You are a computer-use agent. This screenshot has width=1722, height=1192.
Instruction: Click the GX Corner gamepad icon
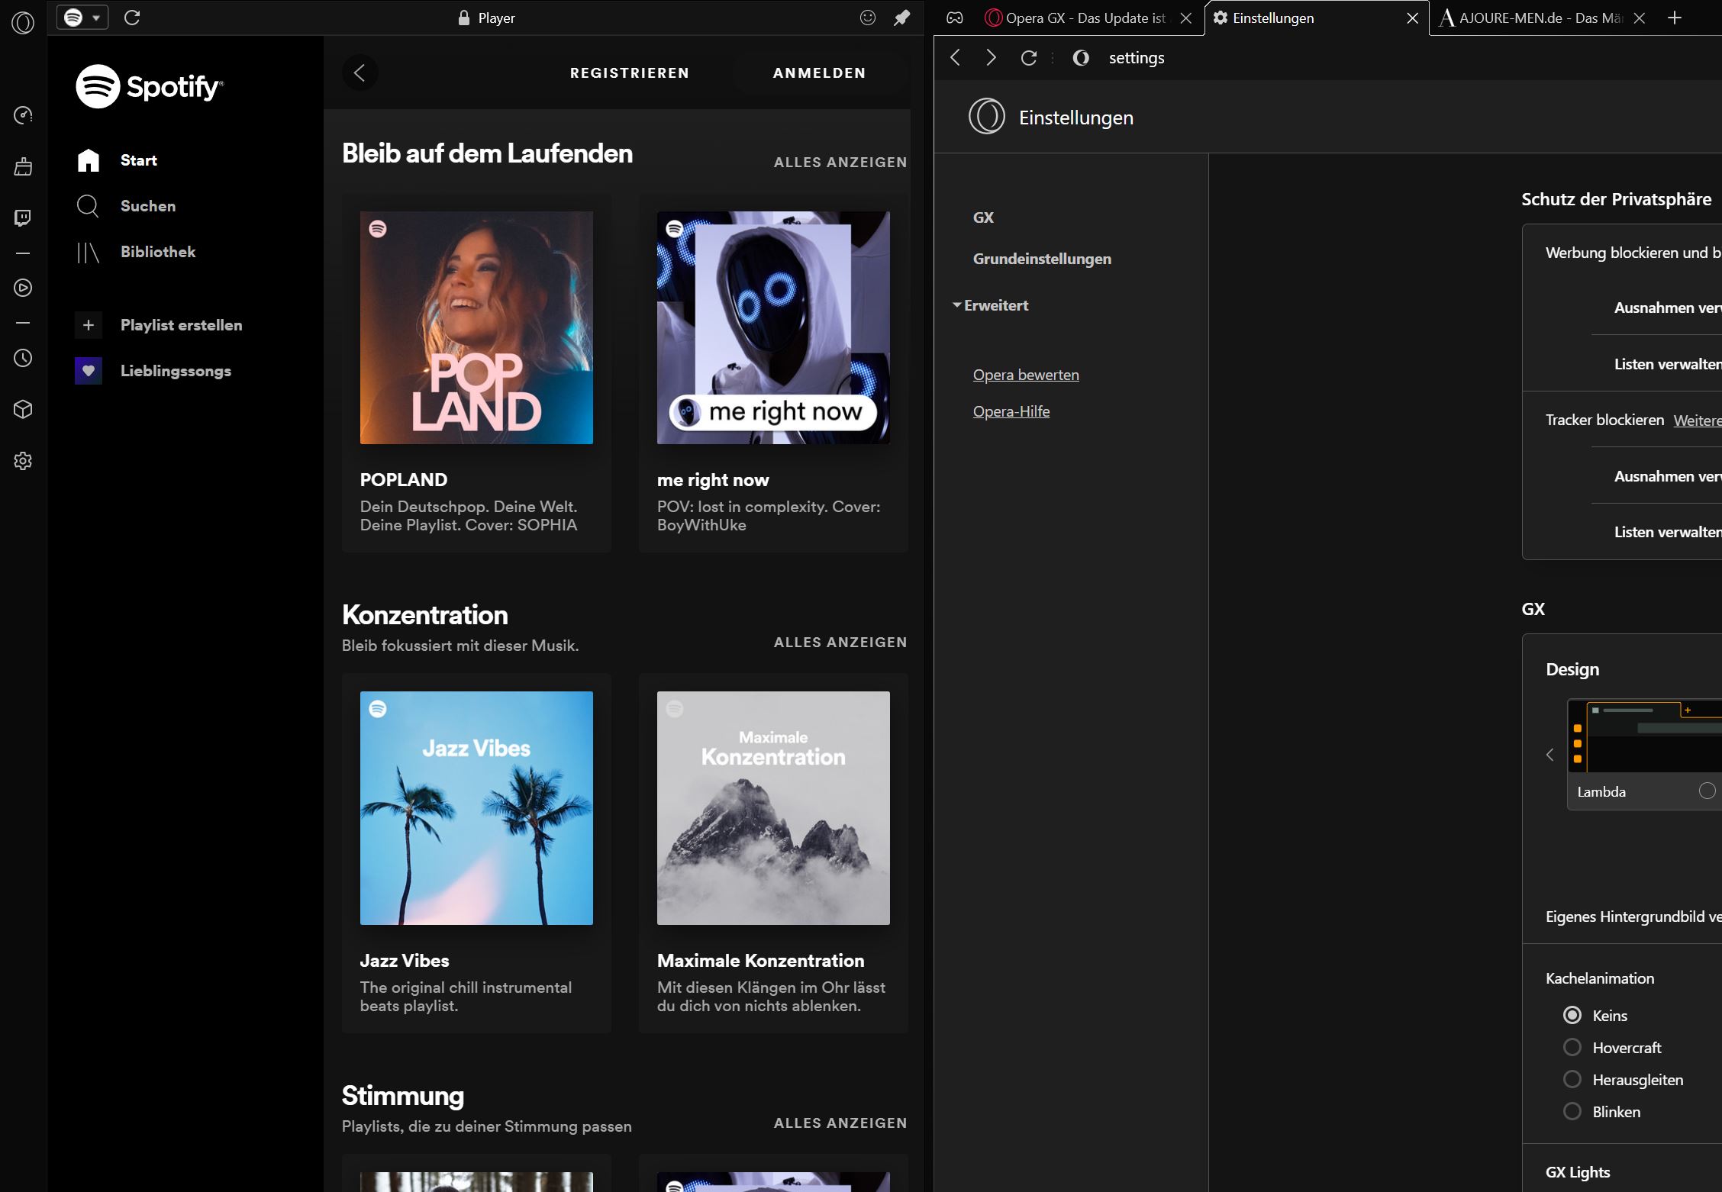[955, 18]
